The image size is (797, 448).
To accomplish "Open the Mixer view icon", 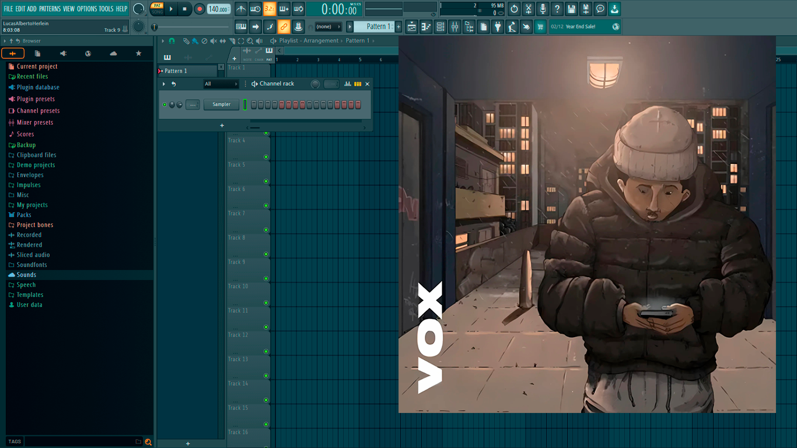I will pos(455,26).
